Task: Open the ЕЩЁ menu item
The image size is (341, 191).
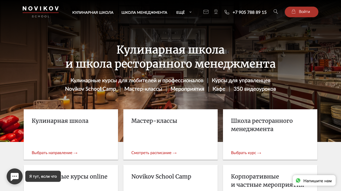Action: (x=180, y=12)
